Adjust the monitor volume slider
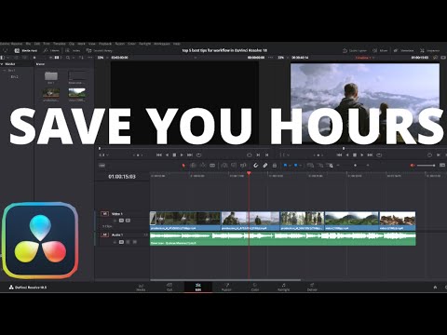Screen dimensions: 447x335 427,166
